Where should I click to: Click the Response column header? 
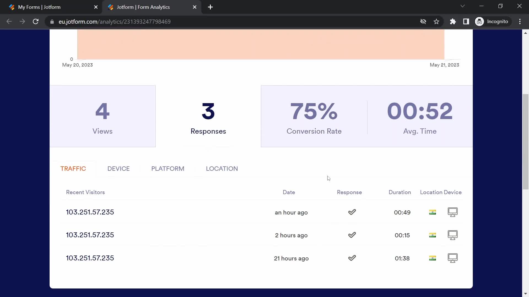[349, 192]
